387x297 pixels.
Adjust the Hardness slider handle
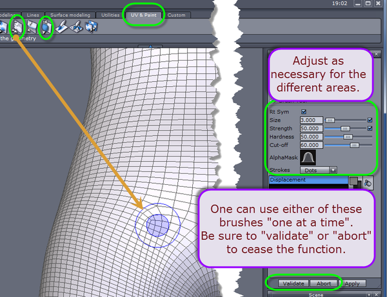(348, 137)
